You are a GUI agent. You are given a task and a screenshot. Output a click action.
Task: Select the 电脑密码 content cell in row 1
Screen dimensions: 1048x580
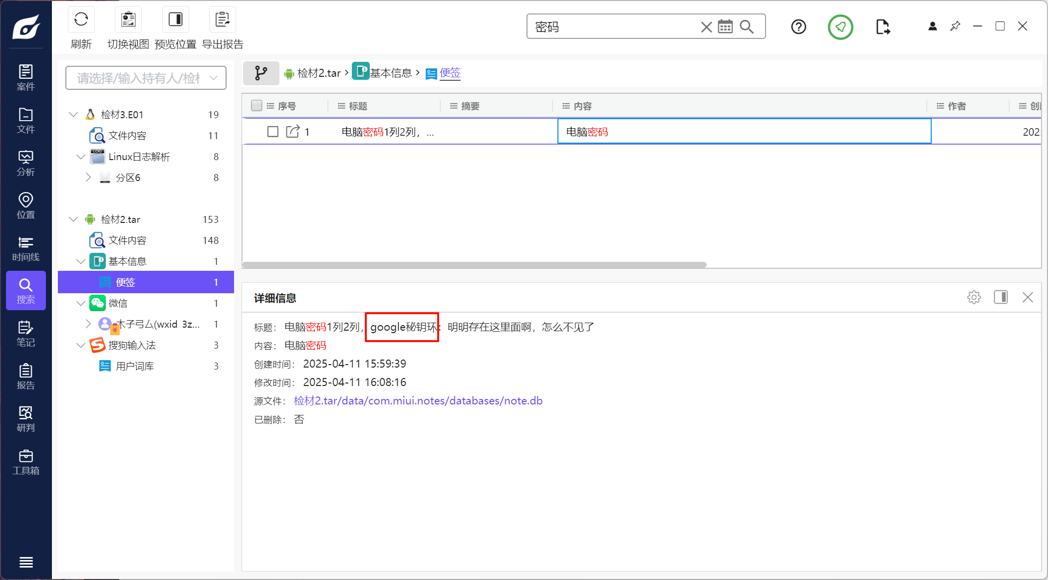744,132
